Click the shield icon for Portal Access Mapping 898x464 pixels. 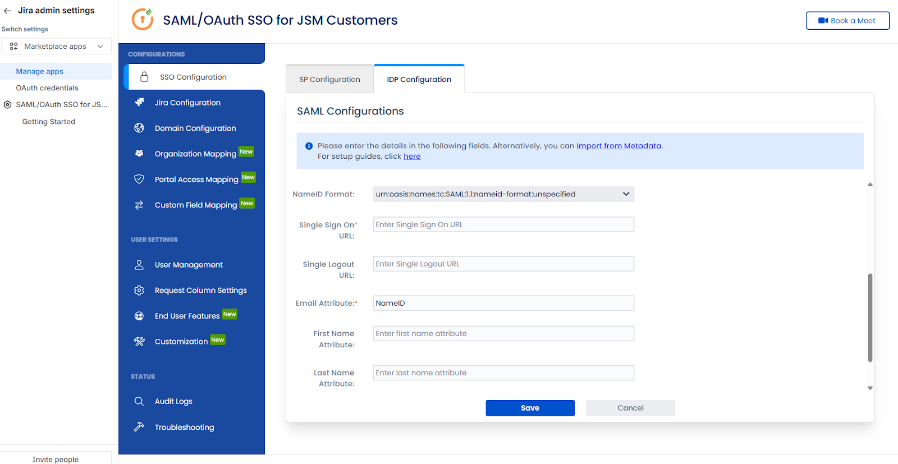pos(139,179)
